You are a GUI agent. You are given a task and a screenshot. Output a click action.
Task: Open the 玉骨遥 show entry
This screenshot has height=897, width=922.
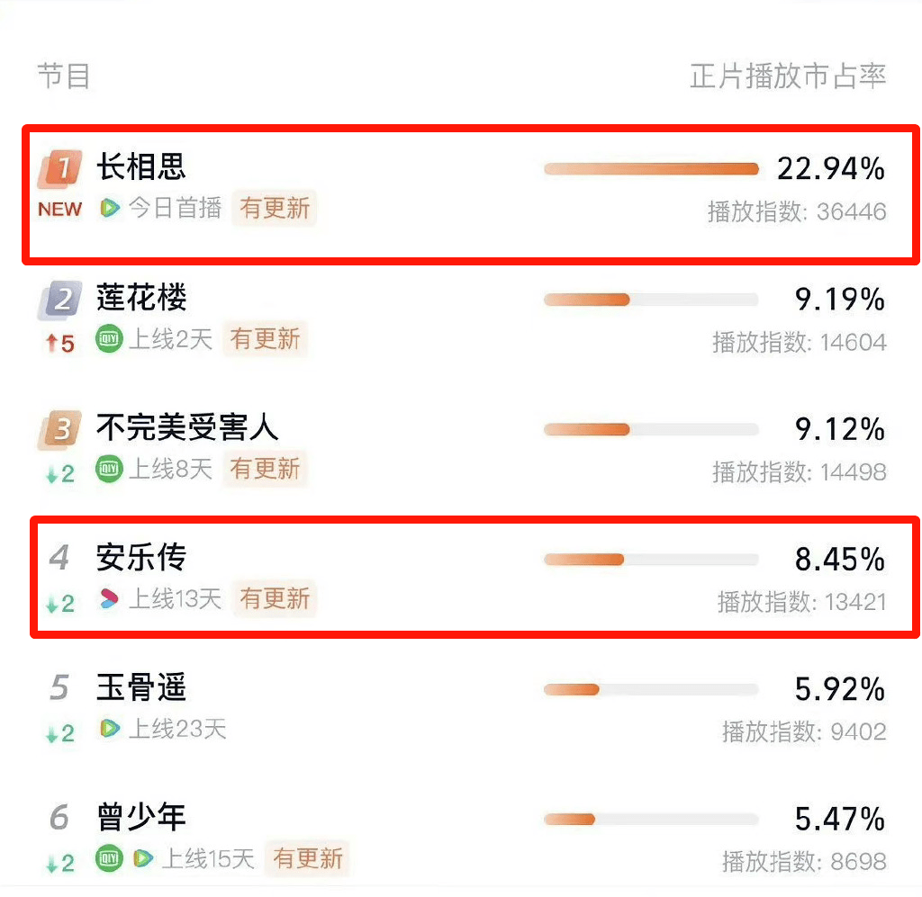[x=141, y=688]
